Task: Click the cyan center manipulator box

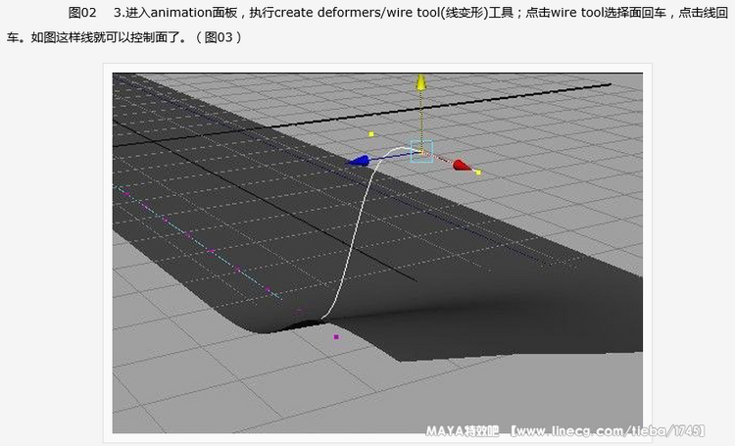Action: [x=422, y=151]
